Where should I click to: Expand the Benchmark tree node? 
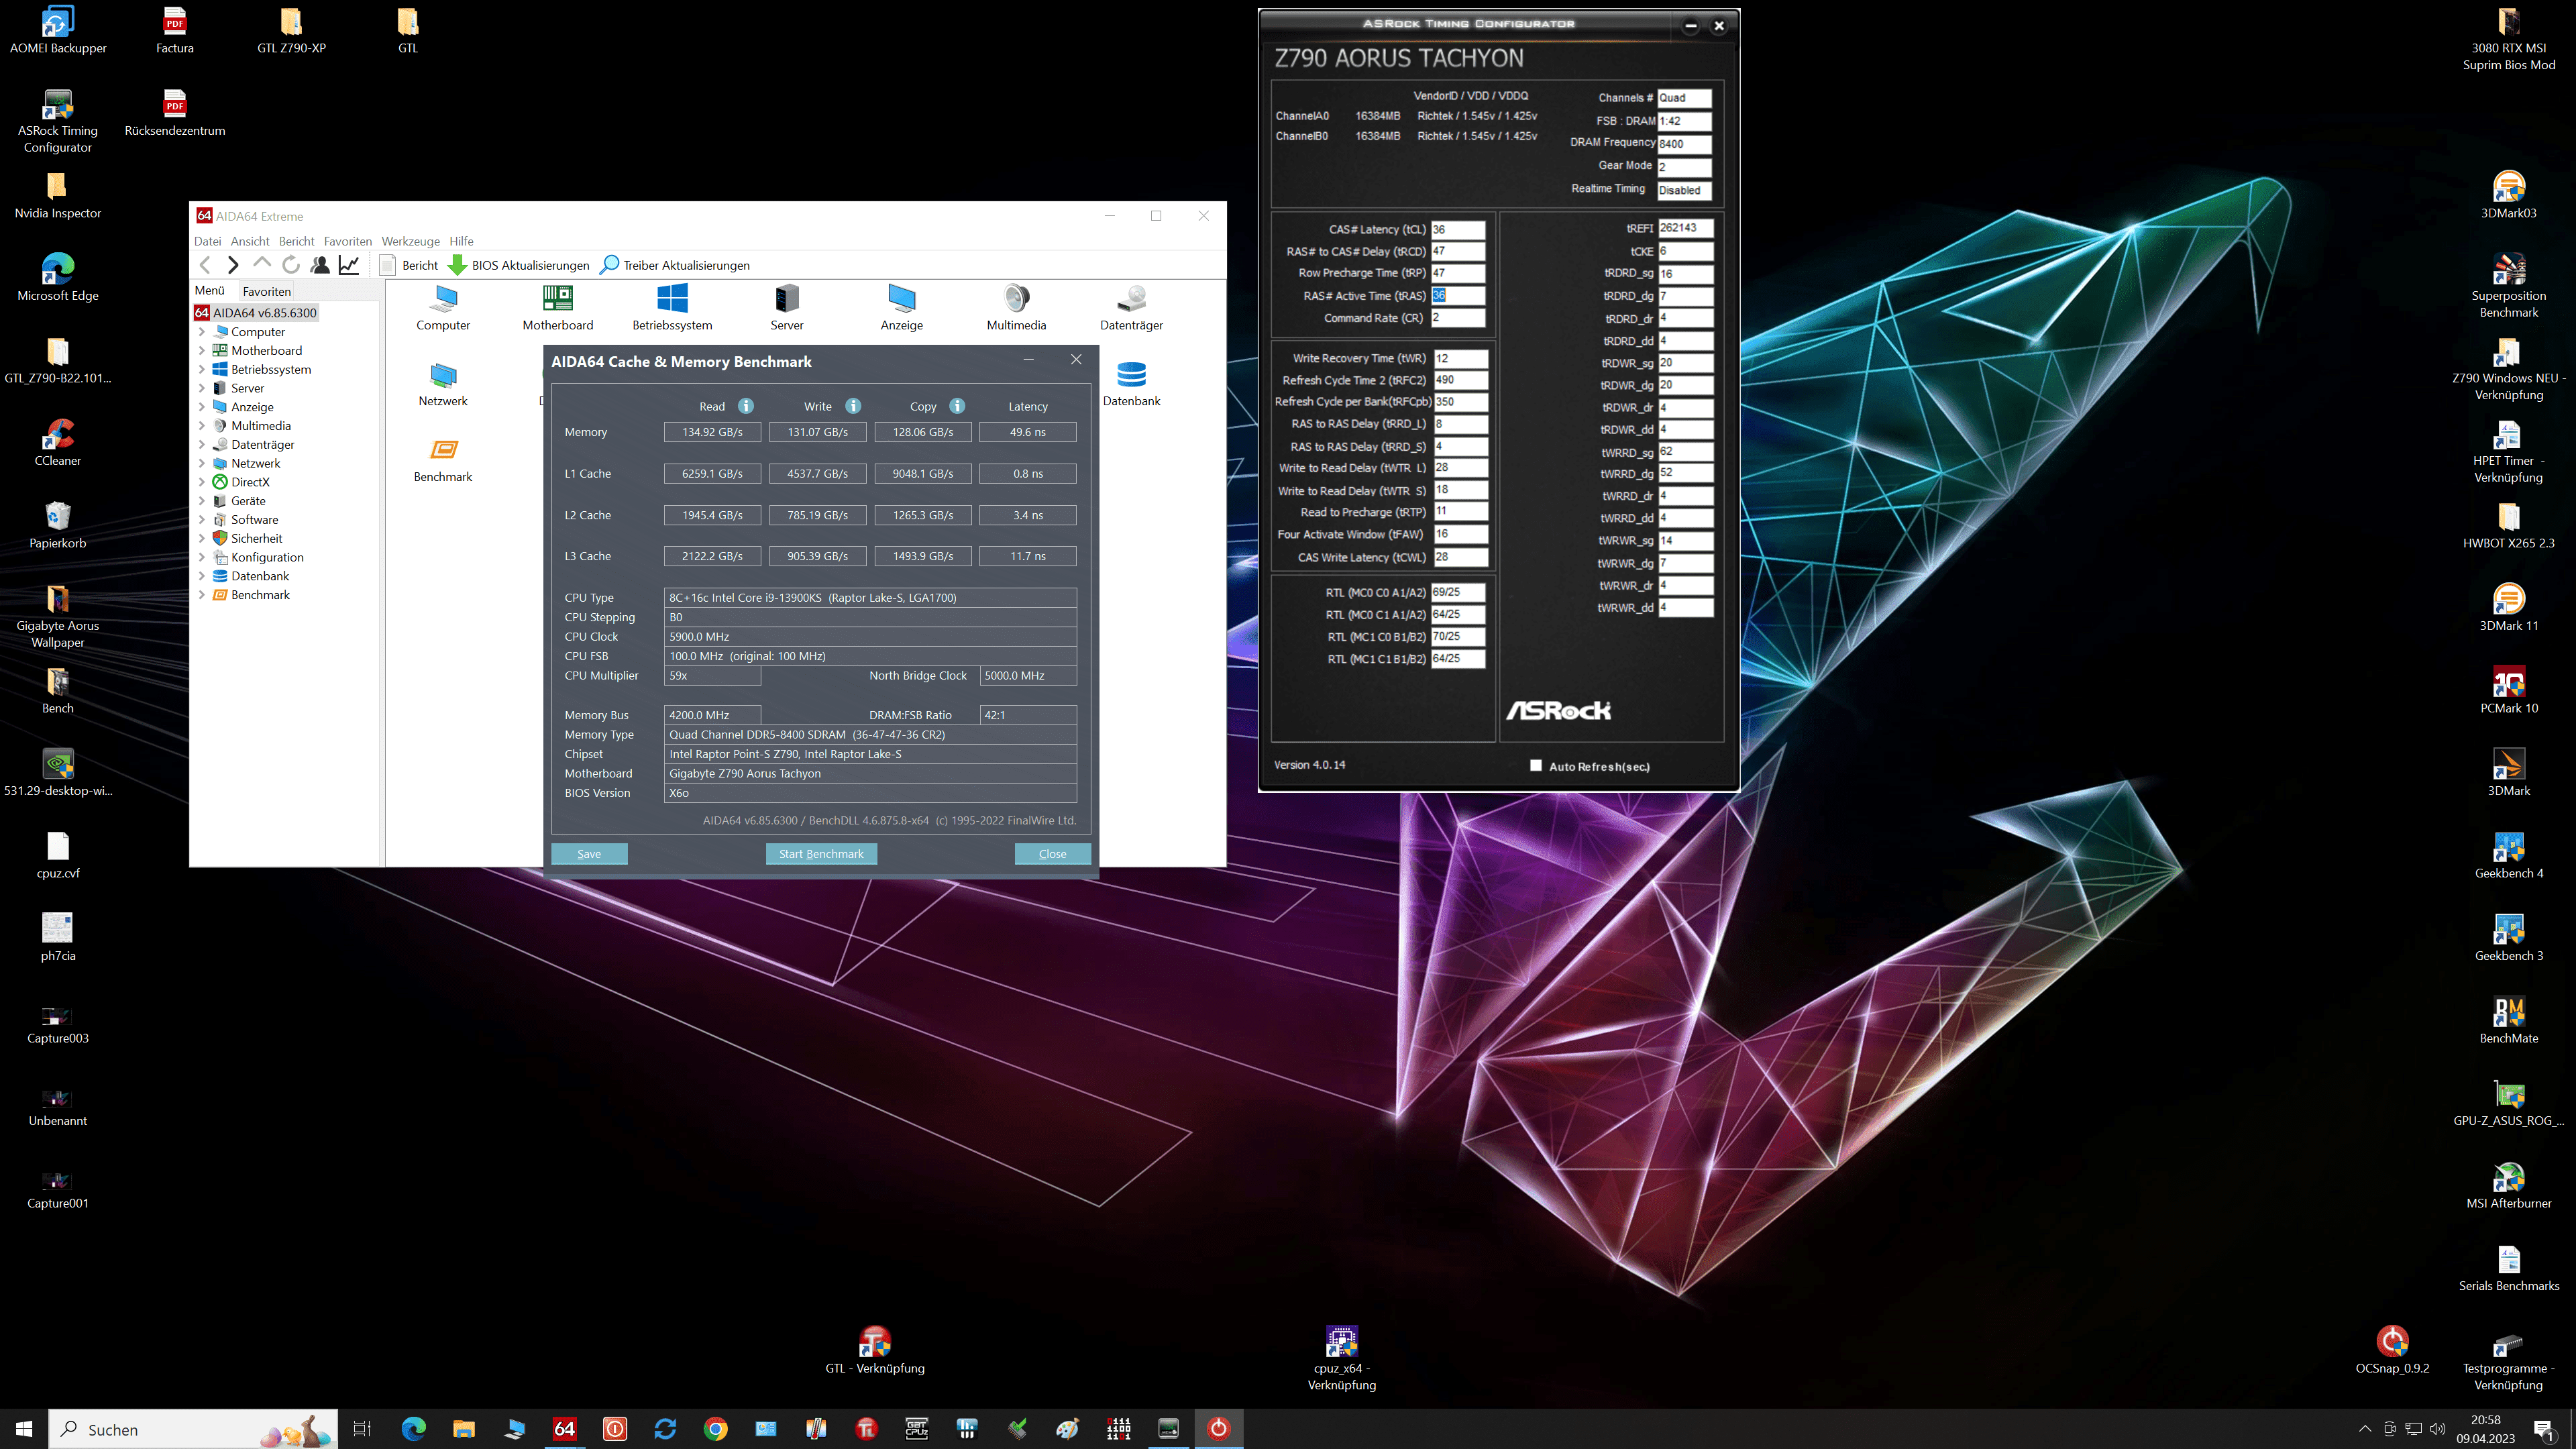202,595
